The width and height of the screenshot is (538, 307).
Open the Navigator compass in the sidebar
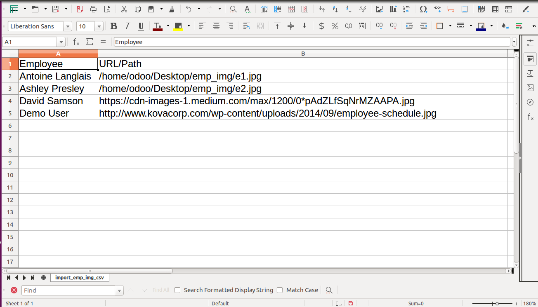coord(530,102)
